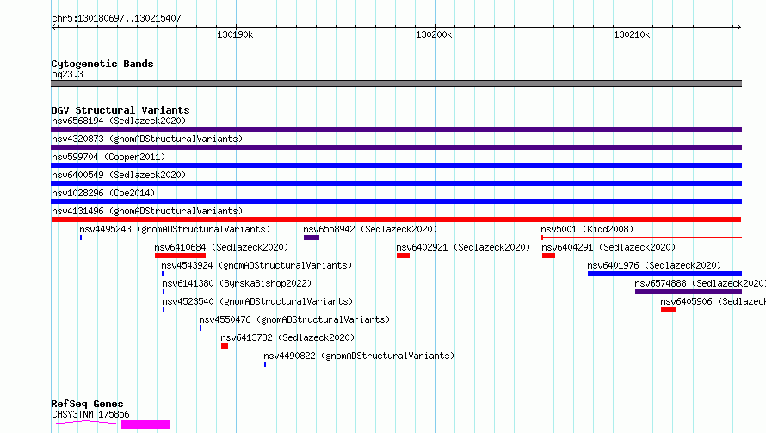
Task: Click the 130210k ruler tick label
Action: point(632,34)
